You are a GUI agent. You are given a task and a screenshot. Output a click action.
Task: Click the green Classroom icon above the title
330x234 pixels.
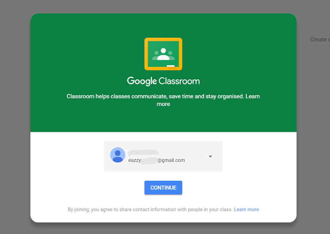[163, 54]
